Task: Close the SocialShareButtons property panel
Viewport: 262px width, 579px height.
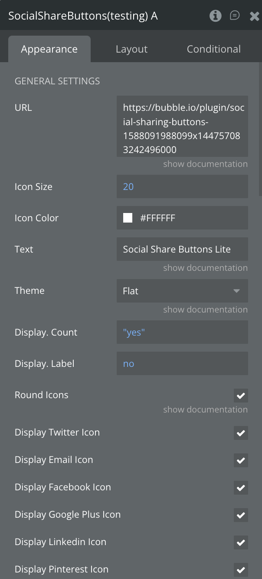Action: pos(255,17)
